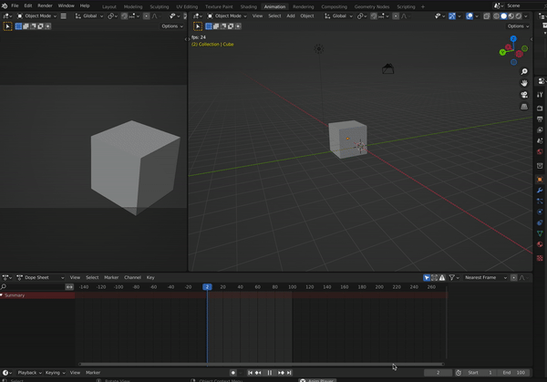
Task: Switch to the Rendering workspace tab
Action: [x=303, y=5]
